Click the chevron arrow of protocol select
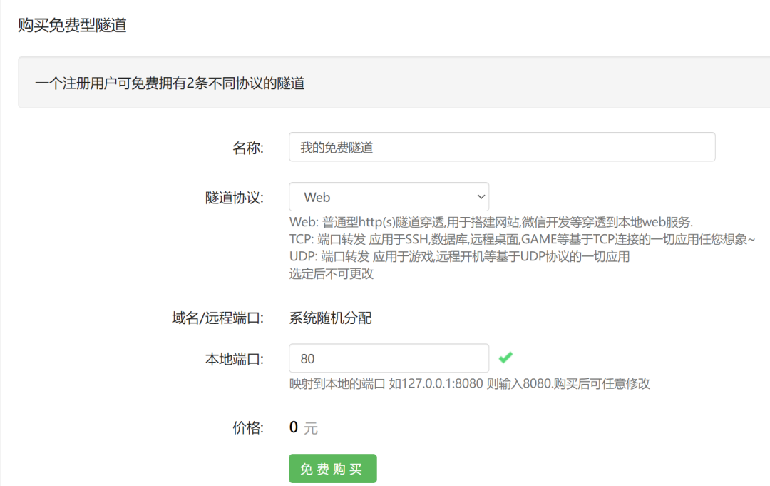 [479, 197]
